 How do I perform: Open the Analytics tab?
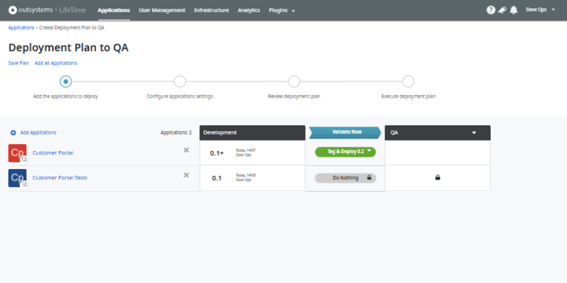coord(249,10)
